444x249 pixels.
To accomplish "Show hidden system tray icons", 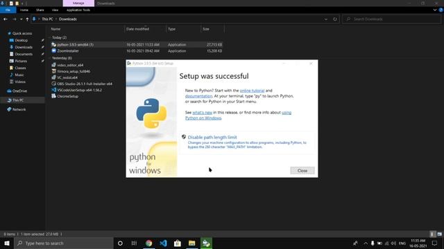I will [366, 243].
